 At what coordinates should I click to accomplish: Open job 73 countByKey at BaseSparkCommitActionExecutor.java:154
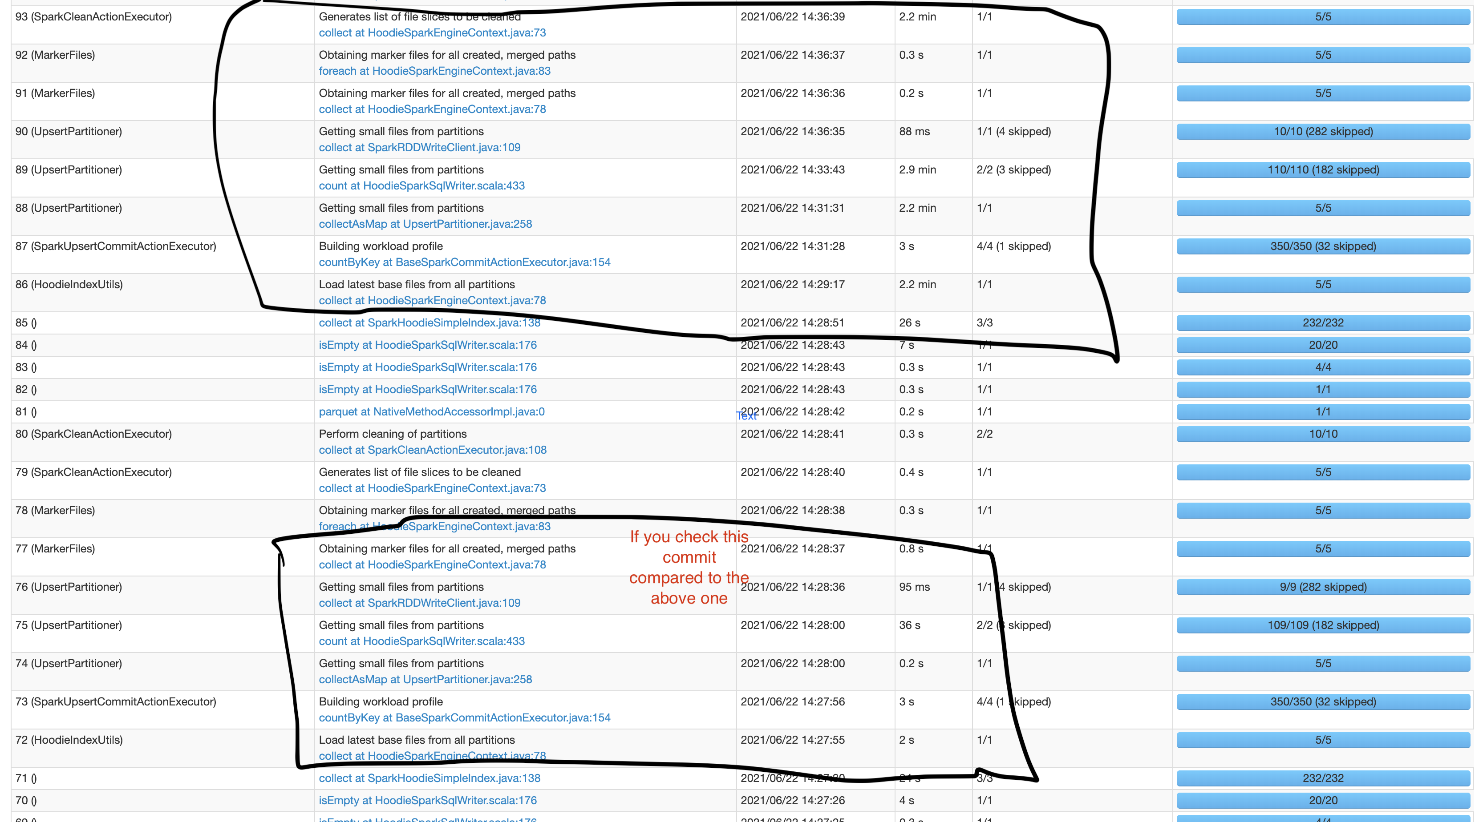pyautogui.click(x=464, y=718)
